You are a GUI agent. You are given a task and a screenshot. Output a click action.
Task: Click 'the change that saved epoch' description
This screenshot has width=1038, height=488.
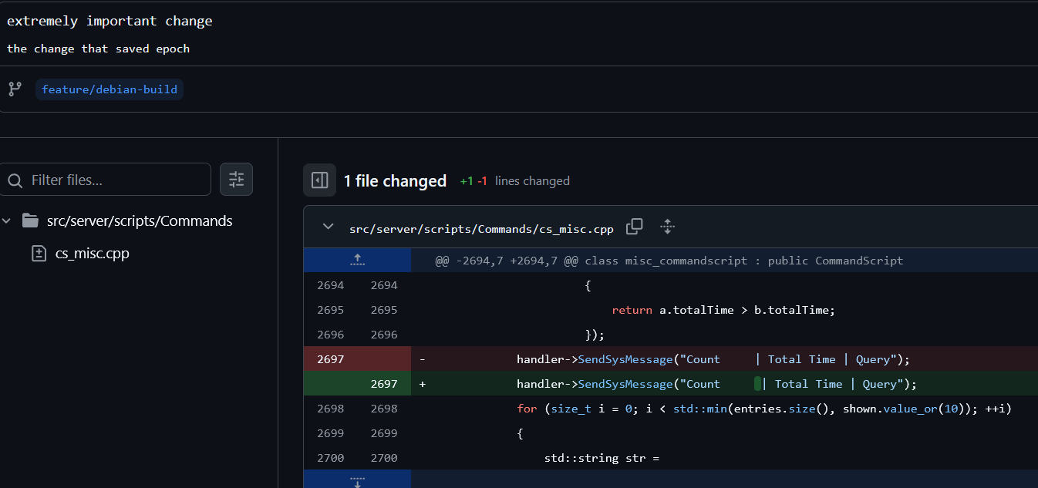point(98,49)
